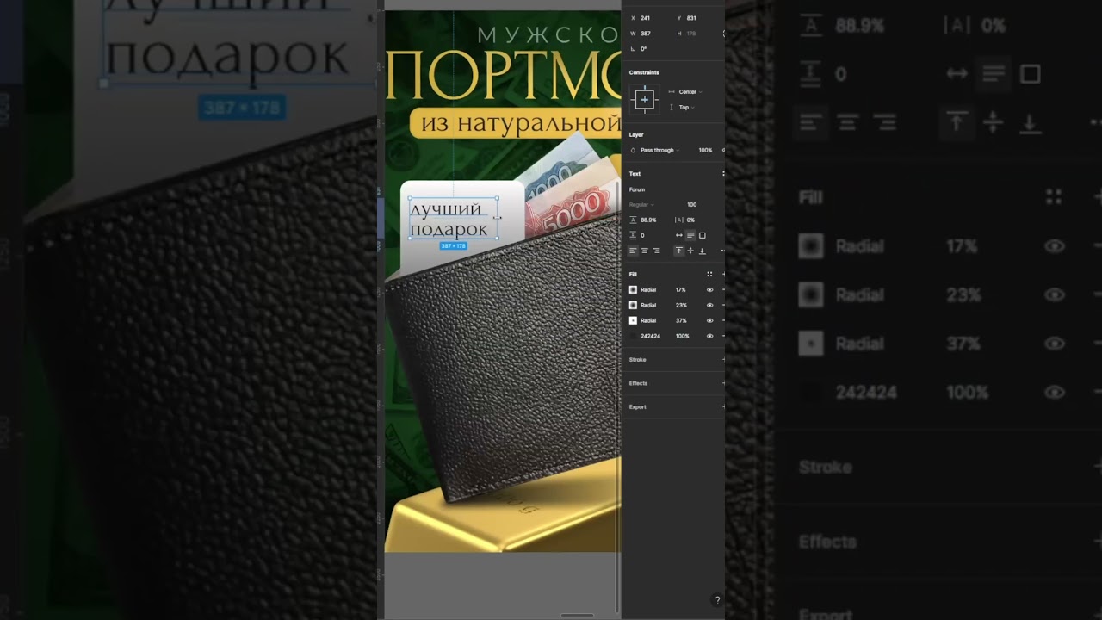Screen dimensions: 1102x620
Task: Hide the 242424 solid fill
Action: (709, 336)
